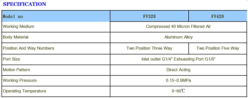Click the blue header row background
This screenshot has height=98, width=248.
click(124, 16)
